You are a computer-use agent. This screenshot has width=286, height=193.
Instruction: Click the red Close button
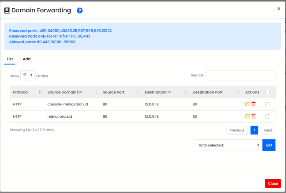pyautogui.click(x=273, y=183)
